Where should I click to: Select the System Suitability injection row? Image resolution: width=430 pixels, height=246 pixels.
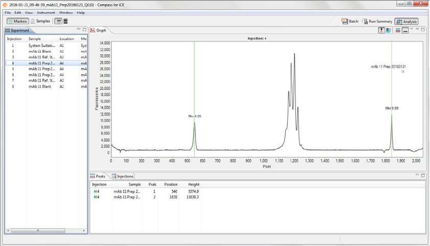pos(41,46)
